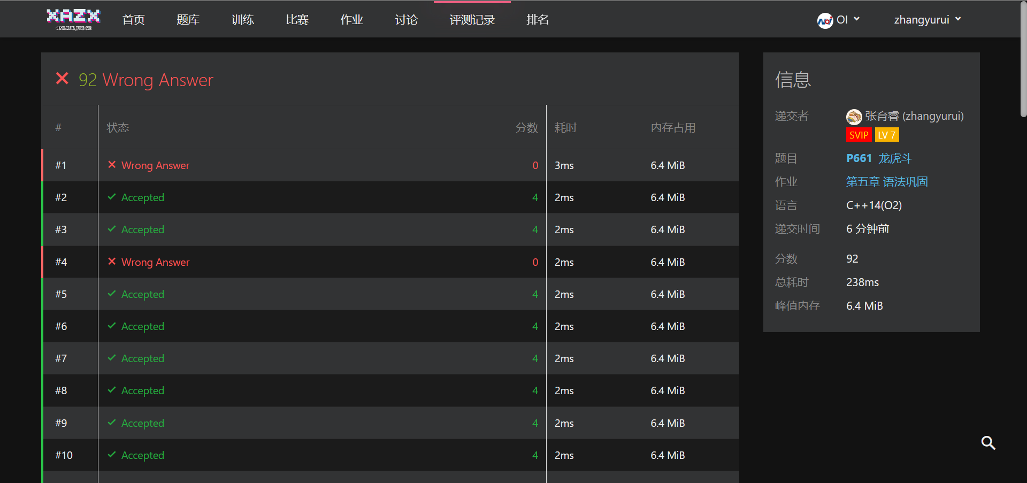Click submitter name 张育睿 (zhangyurui)
Screen dimensions: 1027x483
tap(914, 116)
